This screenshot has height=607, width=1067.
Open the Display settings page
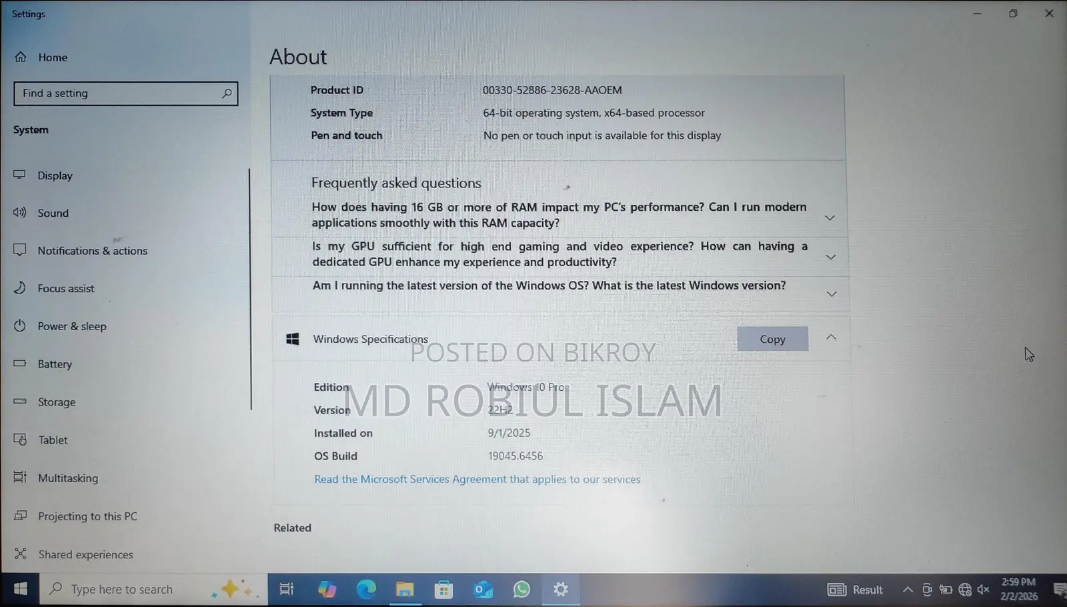[55, 175]
